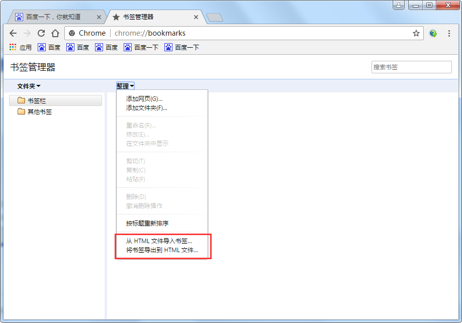The width and height of the screenshot is (462, 323).
Task: Reload the page using the refresh icon
Action: (41, 33)
